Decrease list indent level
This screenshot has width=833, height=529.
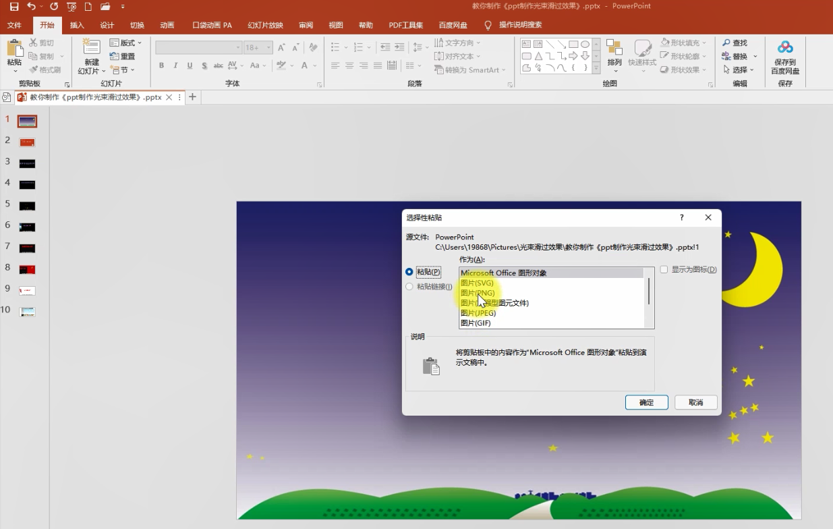pyautogui.click(x=385, y=47)
